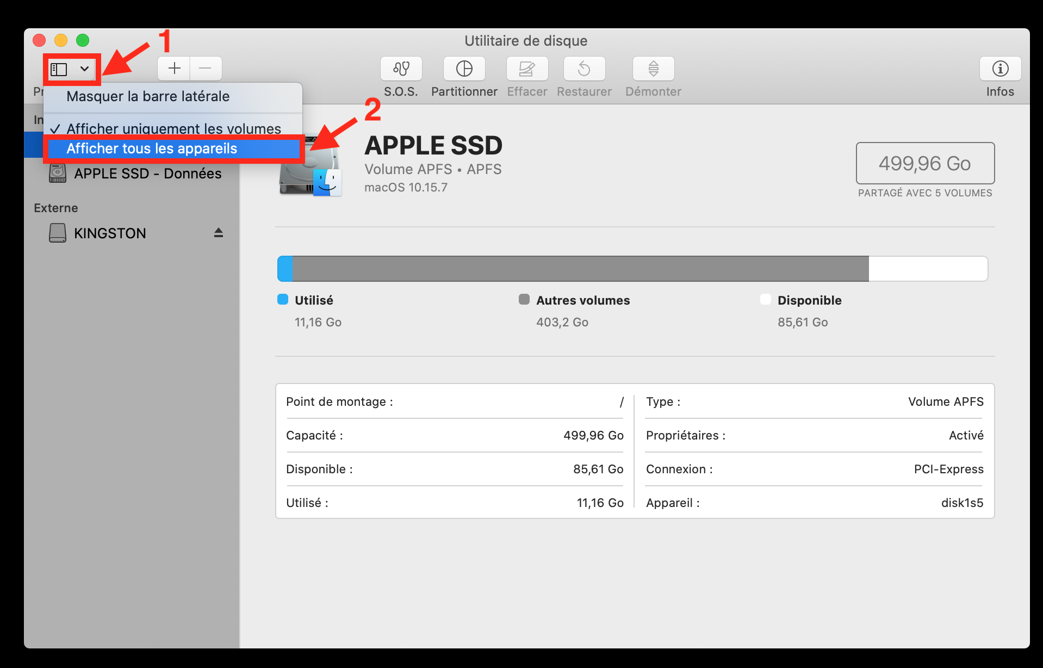
Task: Open the Partitionner tool
Action: (464, 69)
